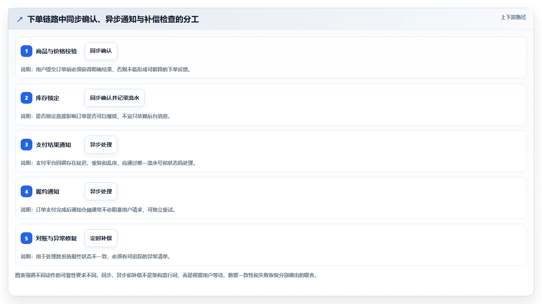Image resolution: width=542 pixels, height=304 pixels.
Task: Click the footer summary starting 图表强调不同动作
Action: pyautogui.click(x=167, y=275)
